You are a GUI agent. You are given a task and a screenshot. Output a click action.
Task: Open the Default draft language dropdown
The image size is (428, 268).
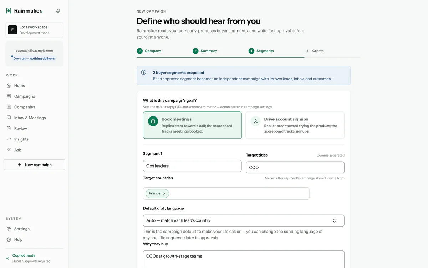click(x=244, y=220)
